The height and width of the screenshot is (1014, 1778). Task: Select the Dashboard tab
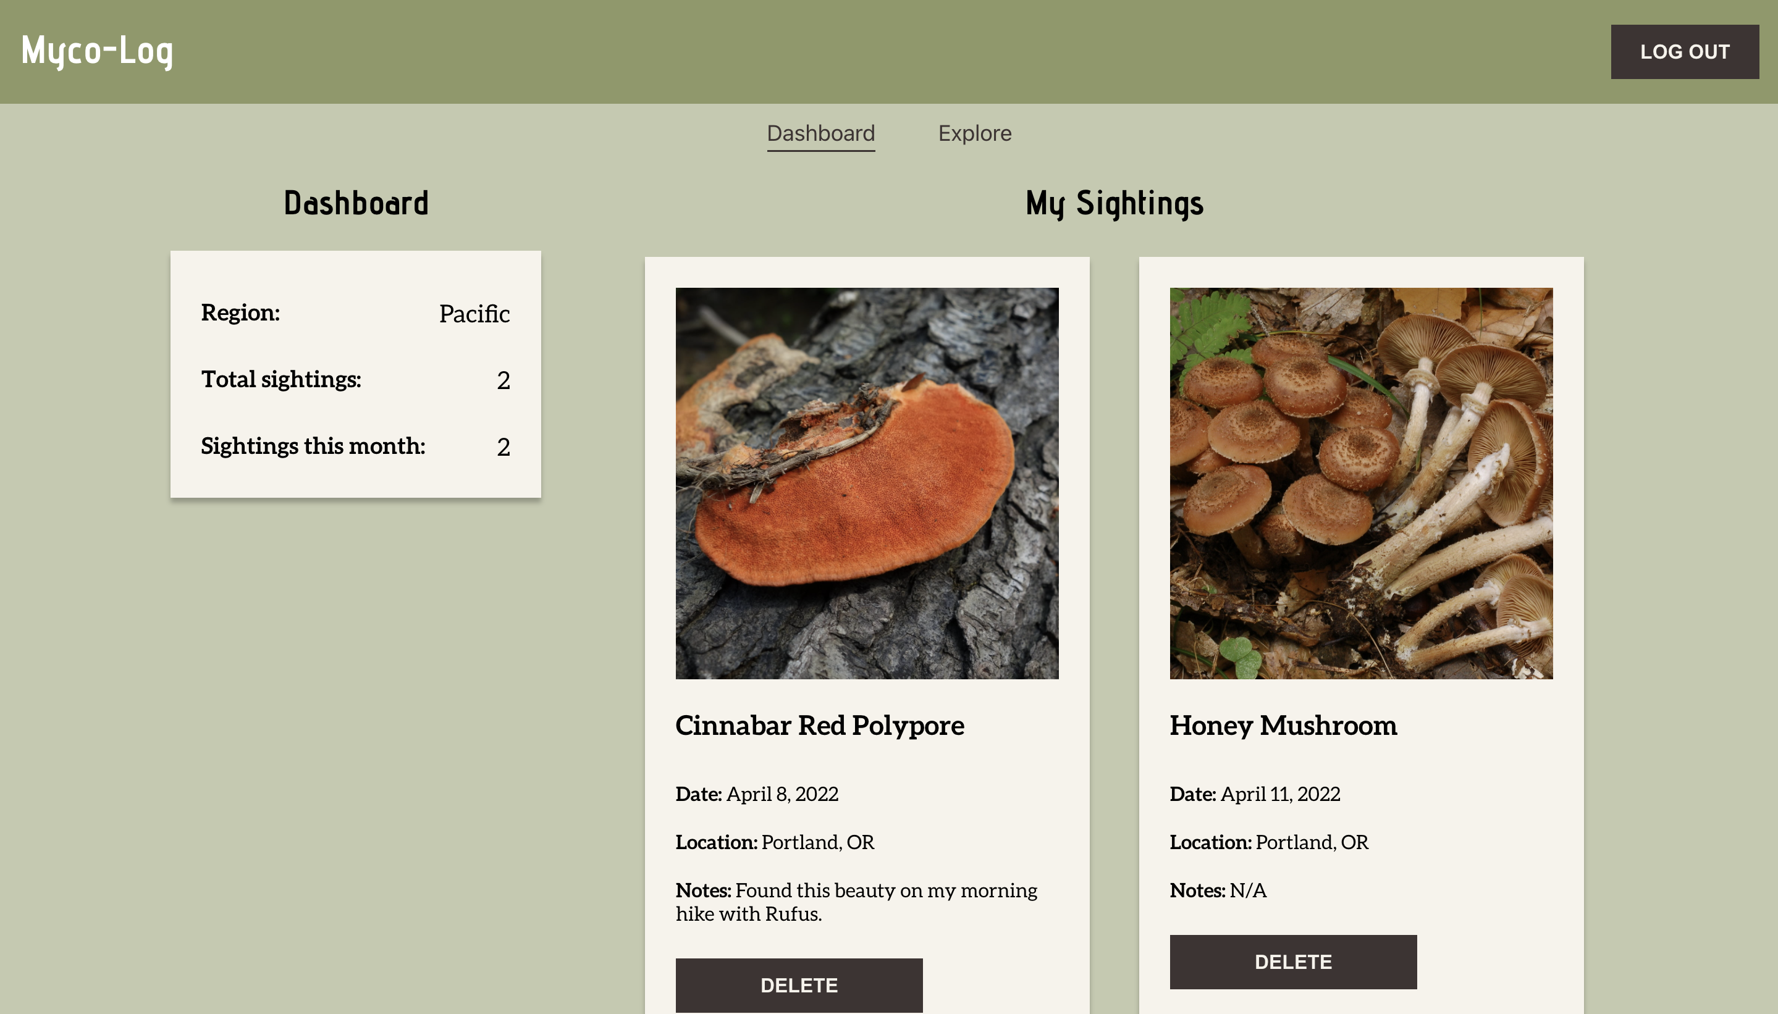click(x=820, y=133)
